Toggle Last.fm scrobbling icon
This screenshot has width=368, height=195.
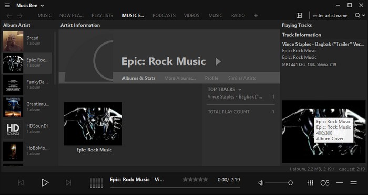[325, 183]
